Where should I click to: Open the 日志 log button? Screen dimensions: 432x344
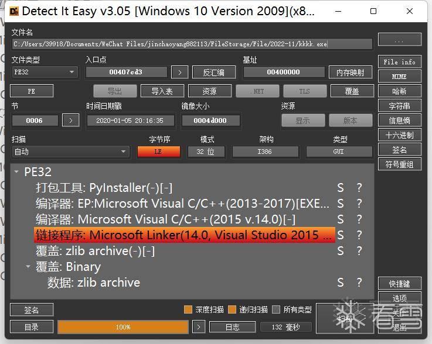coord(233,327)
